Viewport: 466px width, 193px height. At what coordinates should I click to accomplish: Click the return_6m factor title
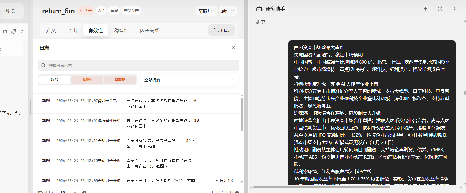(x=58, y=11)
